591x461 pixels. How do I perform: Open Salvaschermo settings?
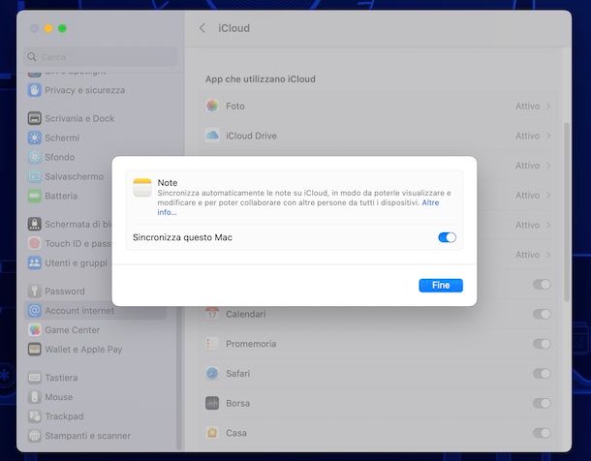click(x=66, y=176)
